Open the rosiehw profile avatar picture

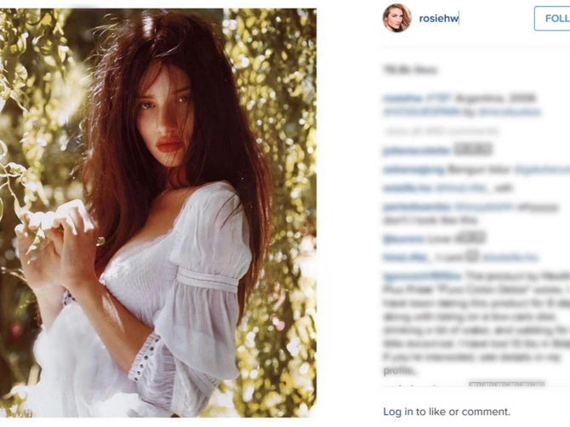[397, 18]
